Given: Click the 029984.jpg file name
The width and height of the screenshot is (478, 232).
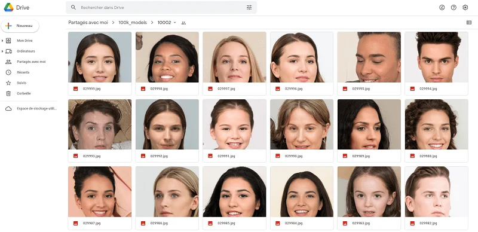Looking at the screenshot, I should coord(293,223).
